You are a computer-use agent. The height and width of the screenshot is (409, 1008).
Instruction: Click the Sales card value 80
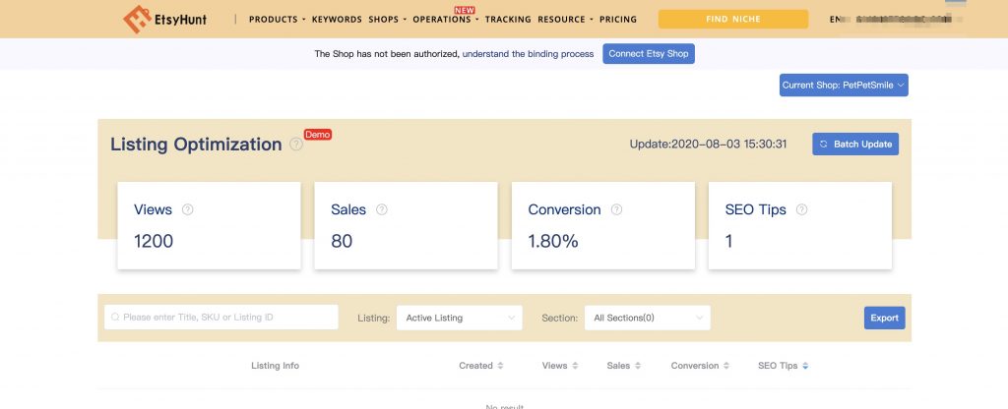click(x=342, y=242)
